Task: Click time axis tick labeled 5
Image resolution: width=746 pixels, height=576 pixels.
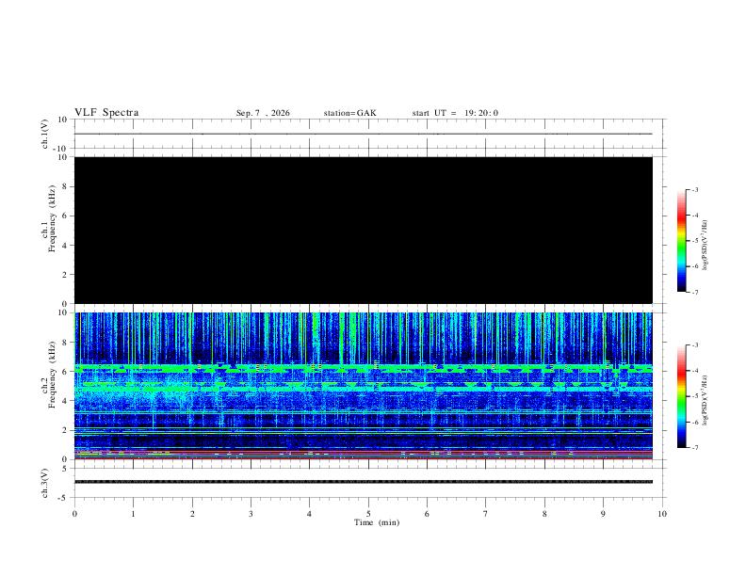Action: pyautogui.click(x=368, y=514)
